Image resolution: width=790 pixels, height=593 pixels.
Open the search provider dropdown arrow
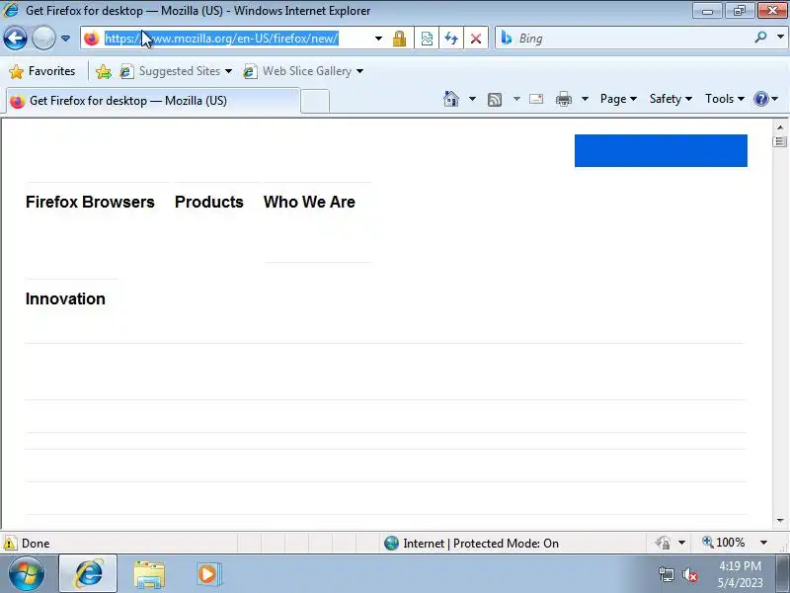(x=780, y=38)
